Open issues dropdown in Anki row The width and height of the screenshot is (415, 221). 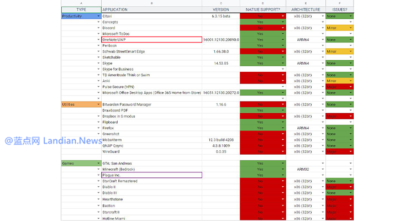[351, 81]
